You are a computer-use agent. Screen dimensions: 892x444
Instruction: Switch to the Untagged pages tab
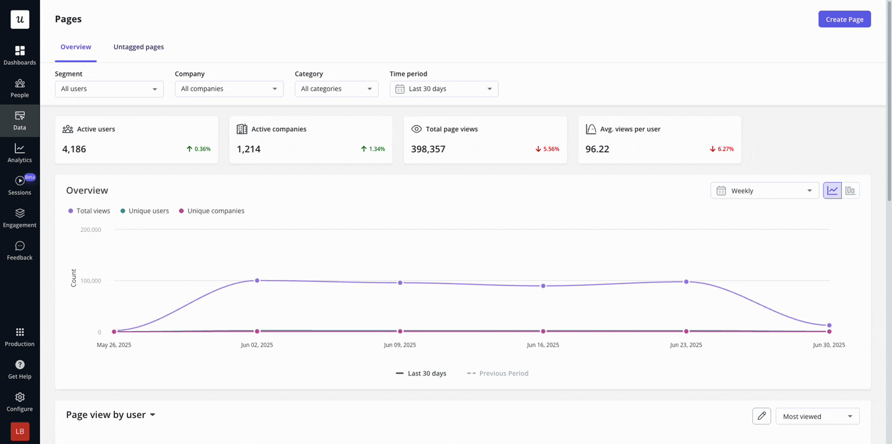click(138, 47)
